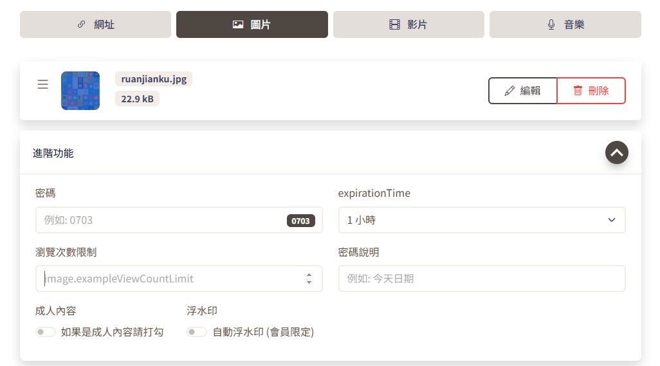Viewport: 660px width, 366px height.
Task: Click the 密碼說明 input field
Action: 482,279
